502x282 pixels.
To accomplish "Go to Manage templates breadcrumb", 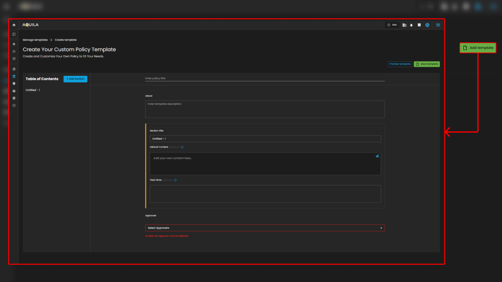I will (35, 40).
